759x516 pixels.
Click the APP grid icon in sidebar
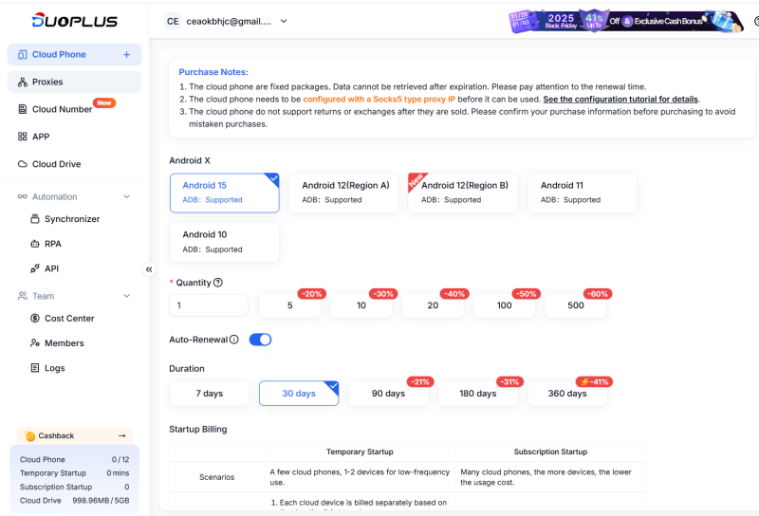pyautogui.click(x=23, y=137)
